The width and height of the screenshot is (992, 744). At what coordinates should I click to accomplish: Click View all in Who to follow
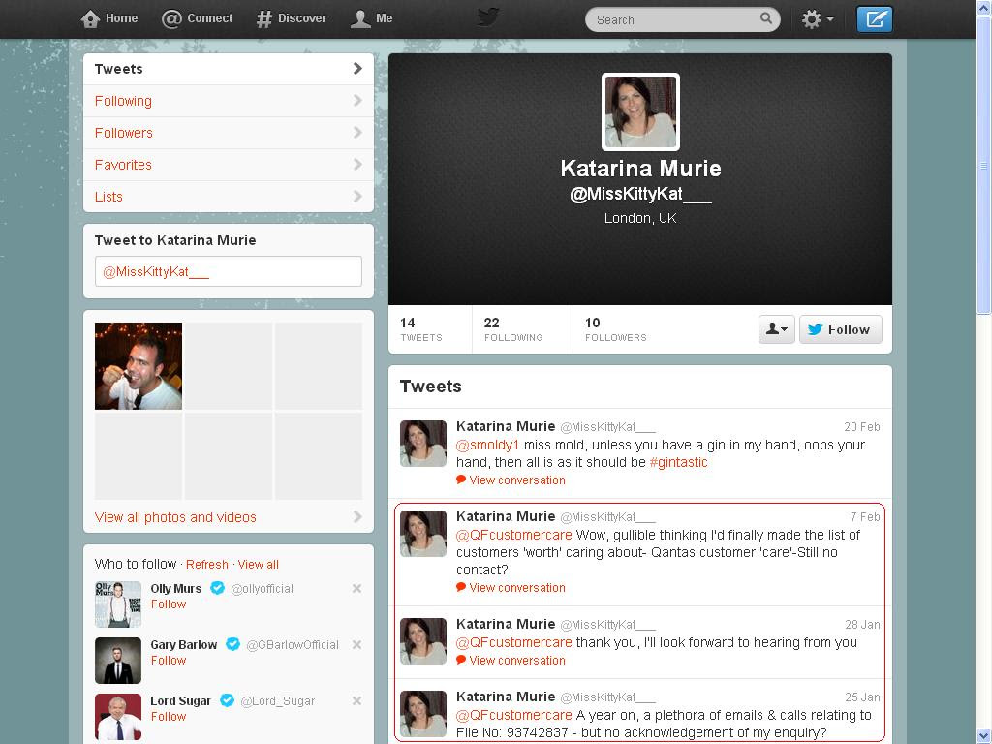coord(258,565)
